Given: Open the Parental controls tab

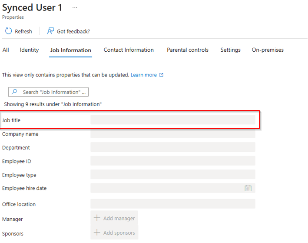Looking at the screenshot, I should 188,50.
